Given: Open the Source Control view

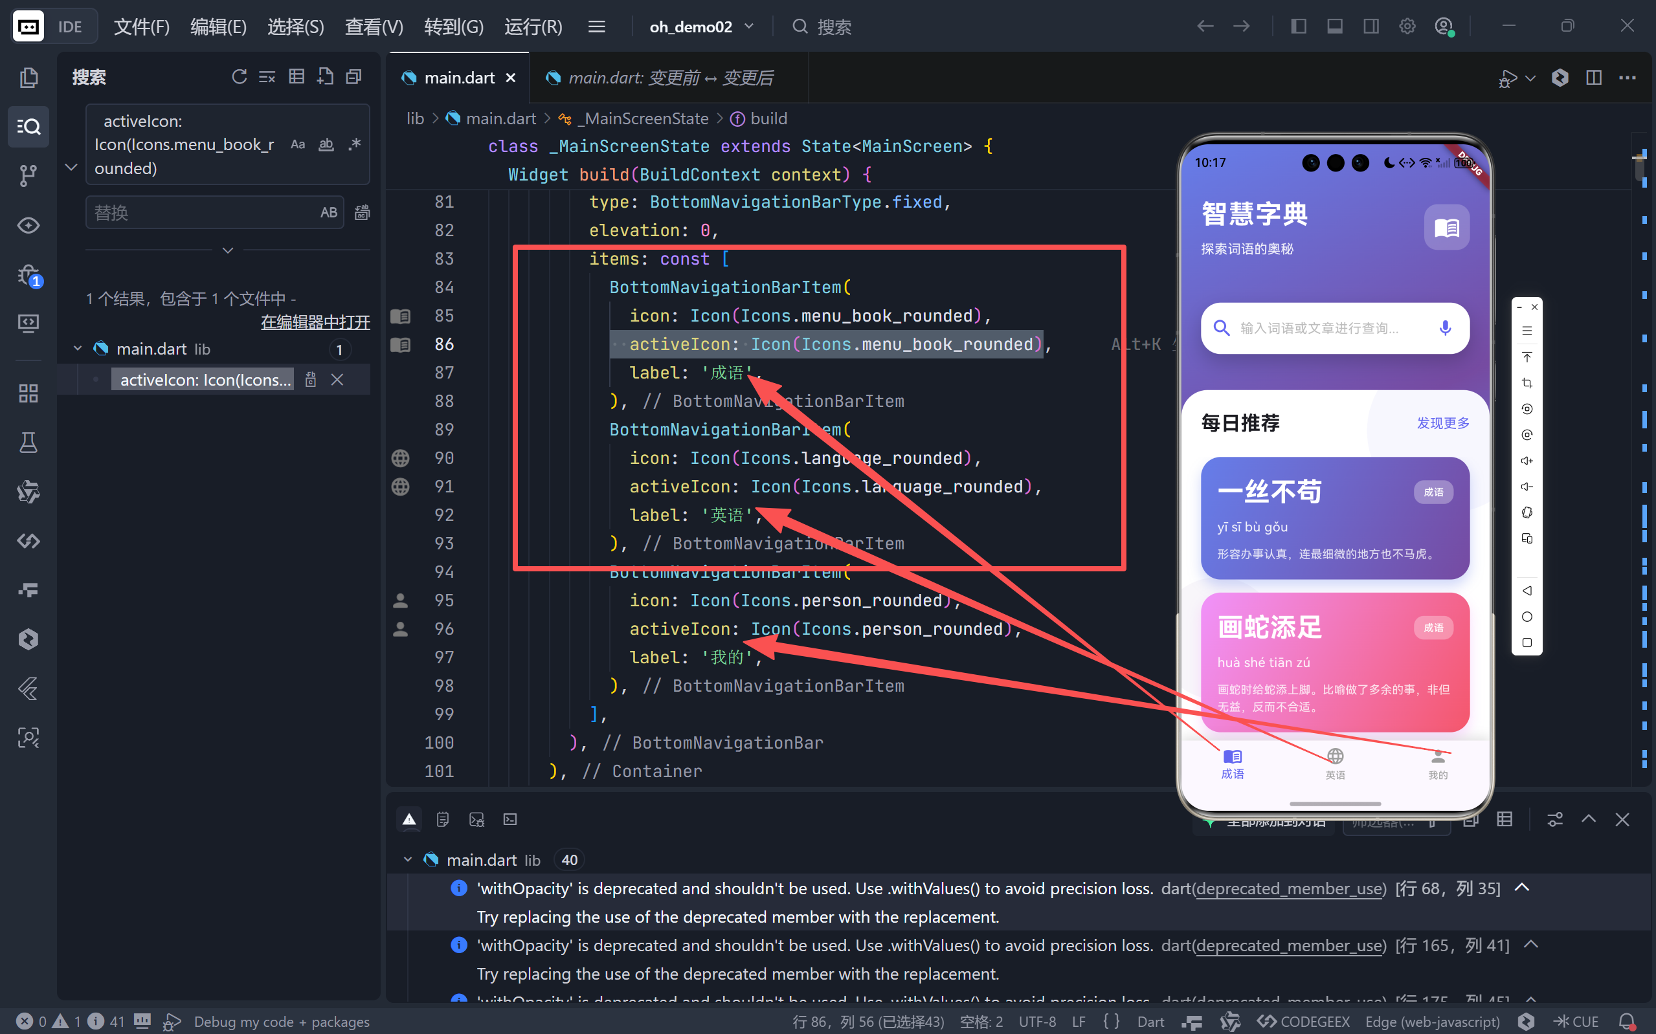Looking at the screenshot, I should [x=28, y=176].
